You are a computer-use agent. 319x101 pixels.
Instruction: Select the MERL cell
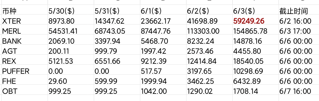[x=24, y=31]
